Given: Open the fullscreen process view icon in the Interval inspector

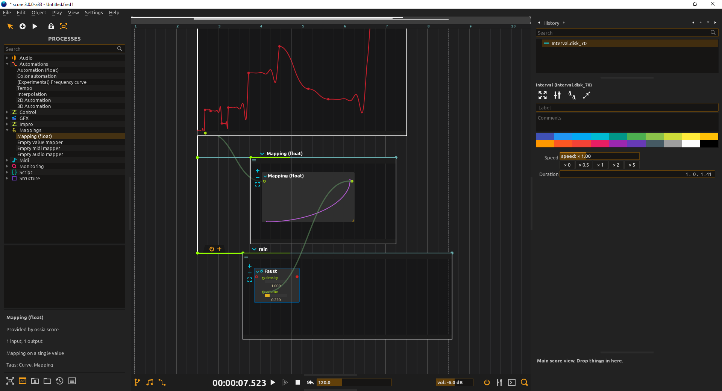Looking at the screenshot, I should pyautogui.click(x=543, y=95).
